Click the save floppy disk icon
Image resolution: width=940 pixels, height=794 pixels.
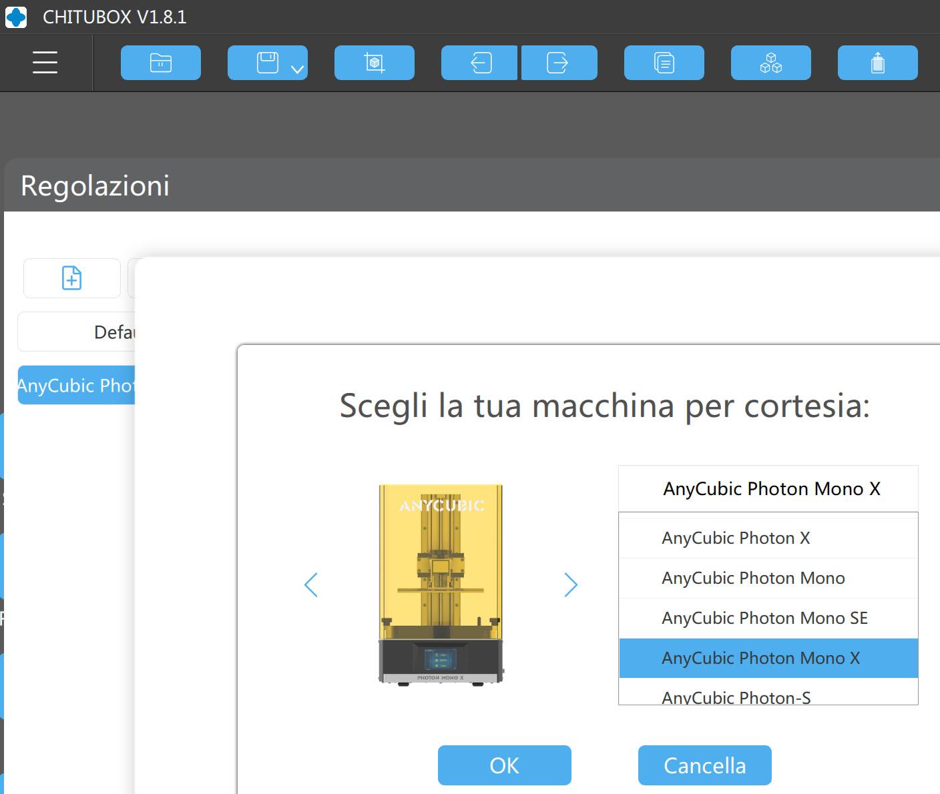[x=267, y=63]
